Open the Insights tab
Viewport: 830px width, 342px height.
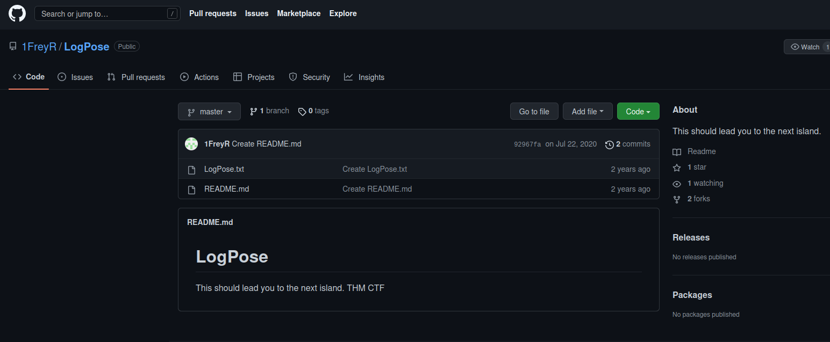pyautogui.click(x=364, y=77)
